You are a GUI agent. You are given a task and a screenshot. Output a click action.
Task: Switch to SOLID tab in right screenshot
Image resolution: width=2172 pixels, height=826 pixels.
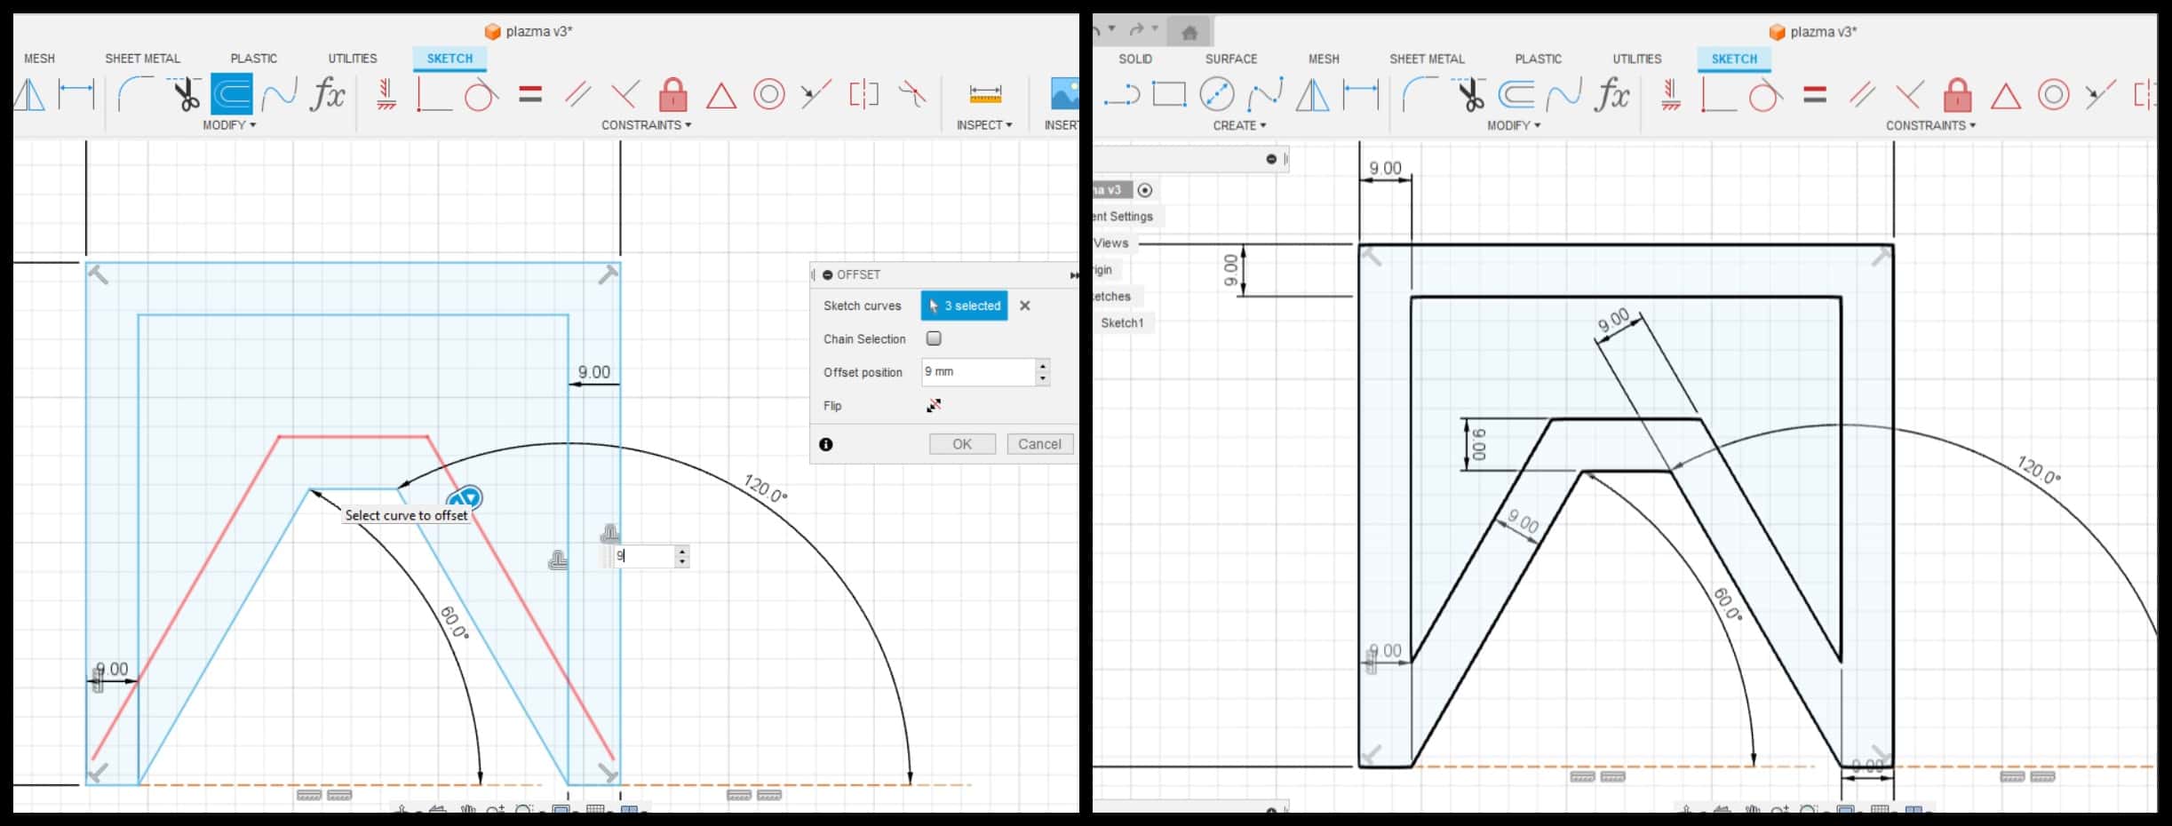[1135, 59]
